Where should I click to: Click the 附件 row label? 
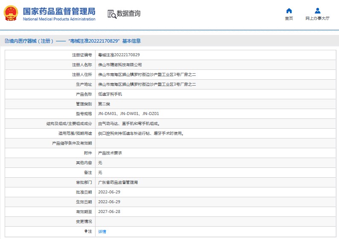click(x=88, y=153)
